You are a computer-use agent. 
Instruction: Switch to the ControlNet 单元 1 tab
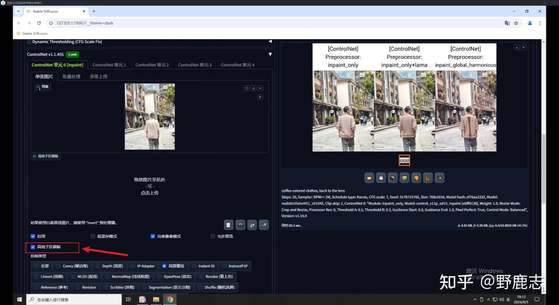[x=109, y=64]
